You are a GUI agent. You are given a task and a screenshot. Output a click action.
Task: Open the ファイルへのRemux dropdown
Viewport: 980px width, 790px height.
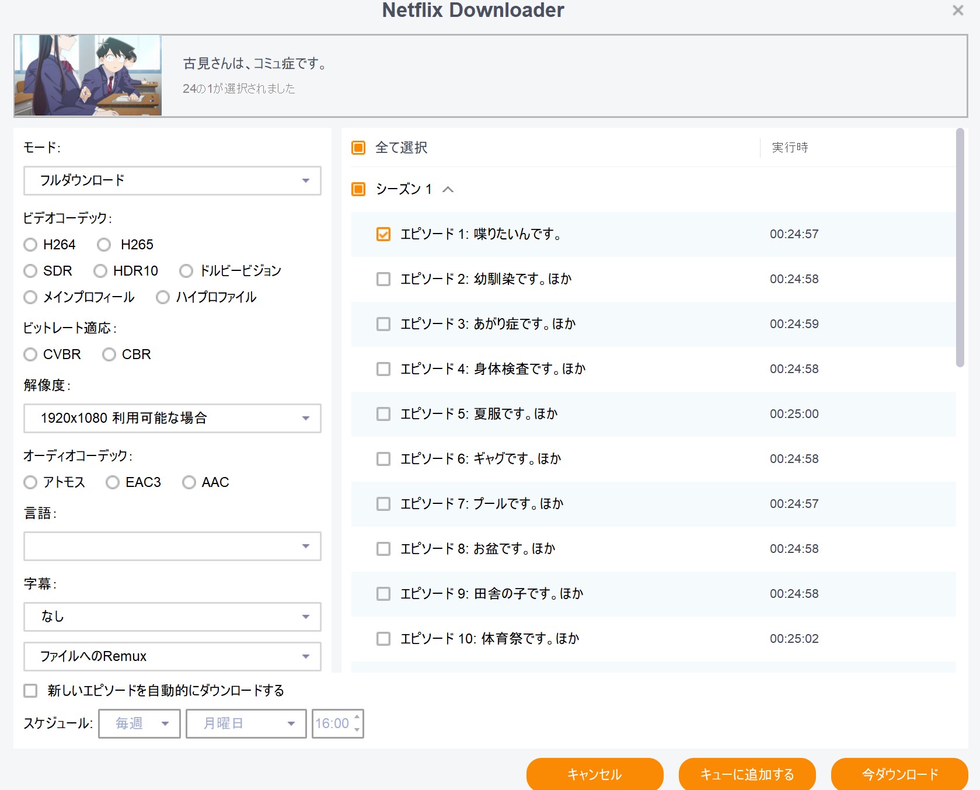(x=172, y=656)
